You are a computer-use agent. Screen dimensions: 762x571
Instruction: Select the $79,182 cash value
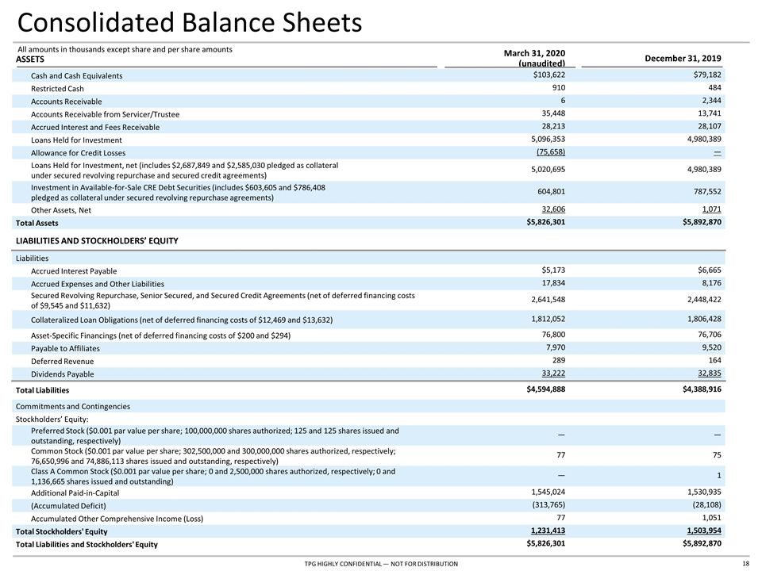point(707,75)
